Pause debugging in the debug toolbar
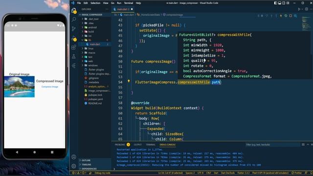This screenshot has height=176, width=313. [262, 16]
